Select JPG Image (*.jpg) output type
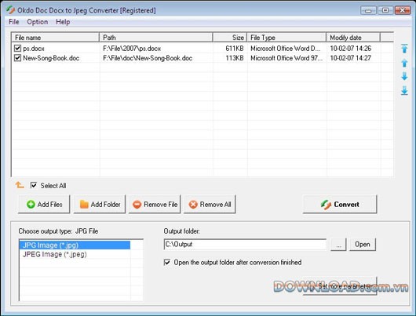This screenshot has height=316, width=416. [75, 245]
